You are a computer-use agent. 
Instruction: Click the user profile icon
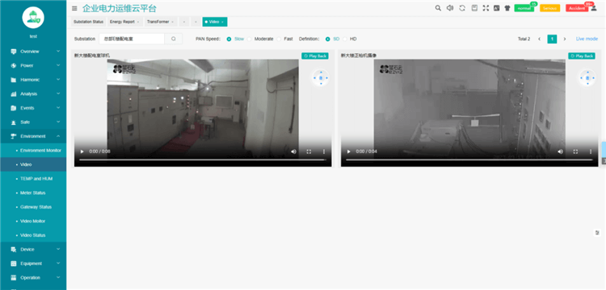pyautogui.click(x=594, y=8)
